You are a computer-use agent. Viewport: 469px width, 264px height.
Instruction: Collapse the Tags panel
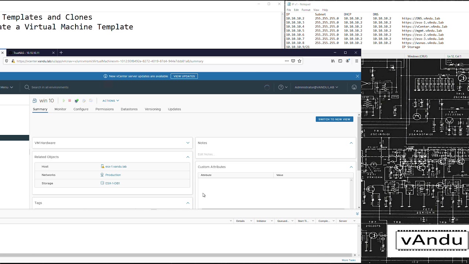[188, 203]
